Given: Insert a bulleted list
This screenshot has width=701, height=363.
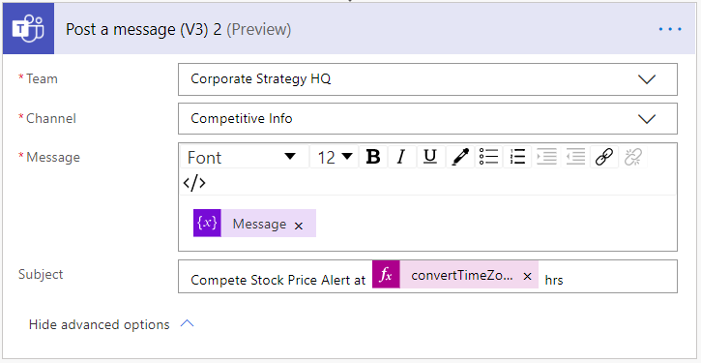Looking at the screenshot, I should pos(488,157).
